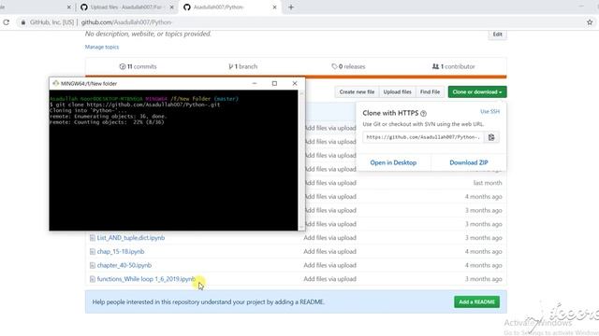The height and width of the screenshot is (336, 599).
Task: Click file icon beside chapter_40-50.ipynb
Action: click(92, 265)
